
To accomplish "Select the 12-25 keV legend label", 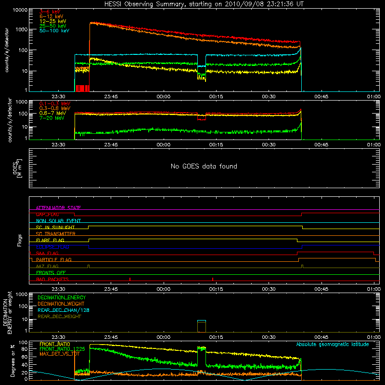I will [53, 21].
